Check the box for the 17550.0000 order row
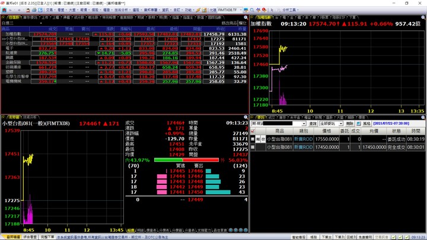The image size is (427, 240). point(253,139)
